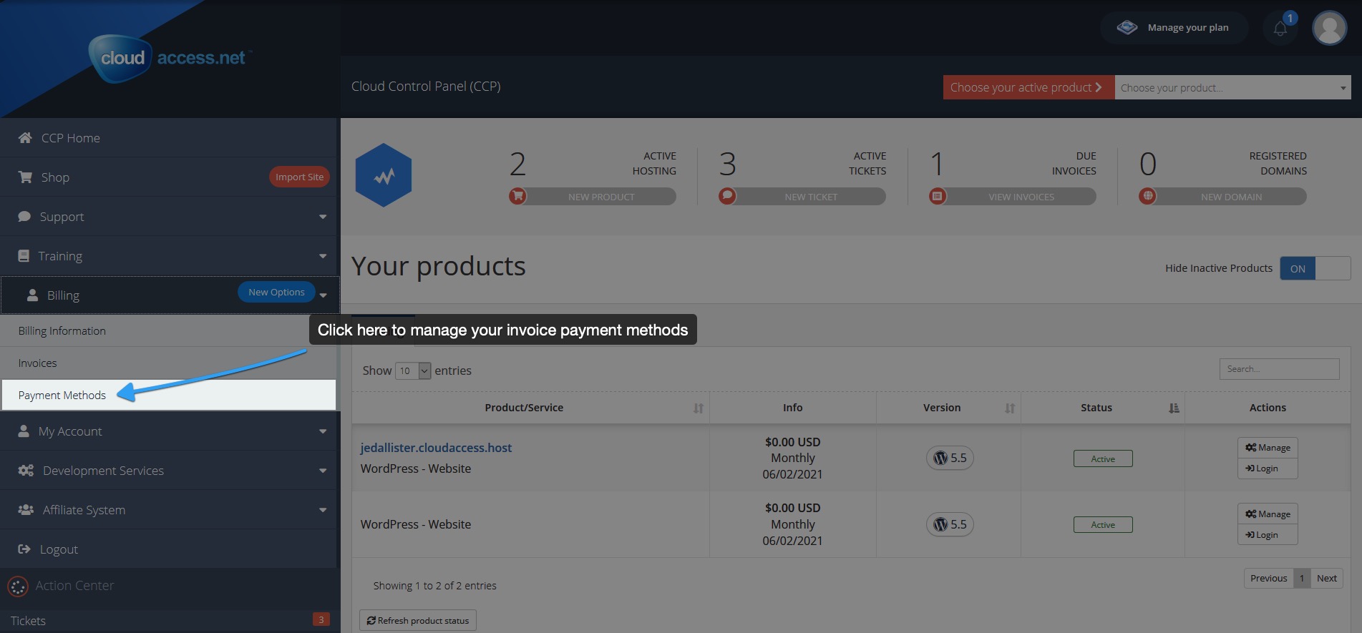This screenshot has height=633, width=1362.
Task: Click into the products Search field
Action: pos(1279,369)
